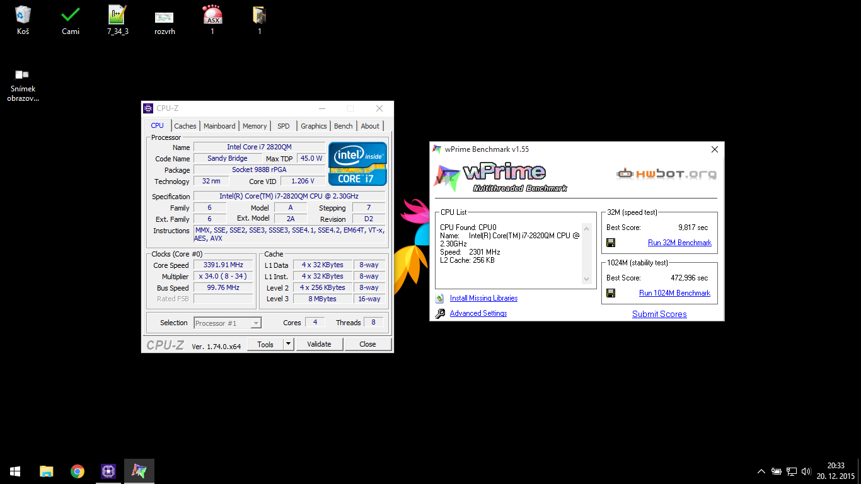Image resolution: width=861 pixels, height=484 pixels.
Task: Click the Technology value 32 nm
Action: 211,181
